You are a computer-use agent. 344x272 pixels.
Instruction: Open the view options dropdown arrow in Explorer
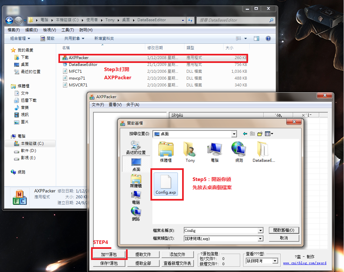click(x=245, y=38)
